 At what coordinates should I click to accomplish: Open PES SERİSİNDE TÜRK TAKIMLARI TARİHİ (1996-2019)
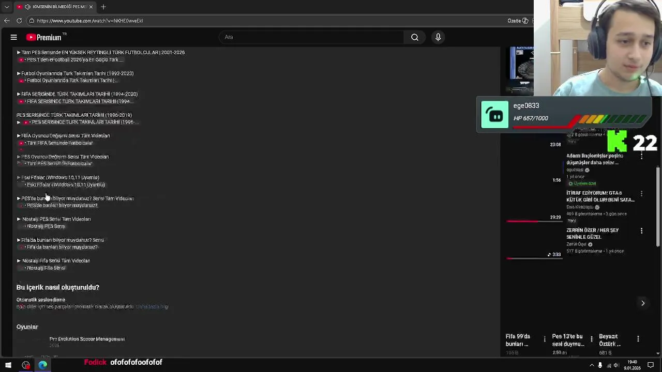(x=74, y=115)
